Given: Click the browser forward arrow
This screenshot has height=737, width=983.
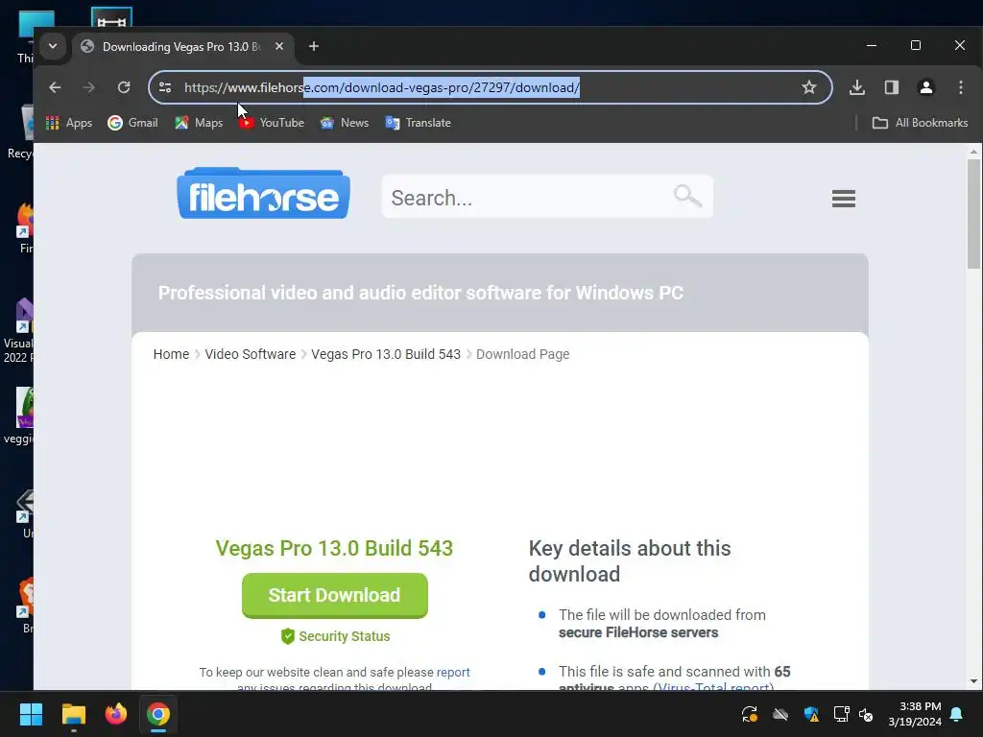Looking at the screenshot, I should click(89, 87).
